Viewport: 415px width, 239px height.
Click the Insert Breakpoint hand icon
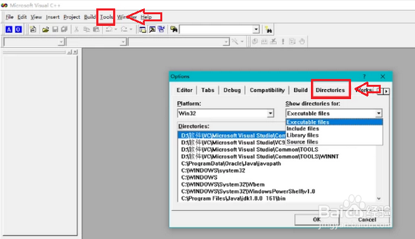pyautogui.click(x=302, y=41)
